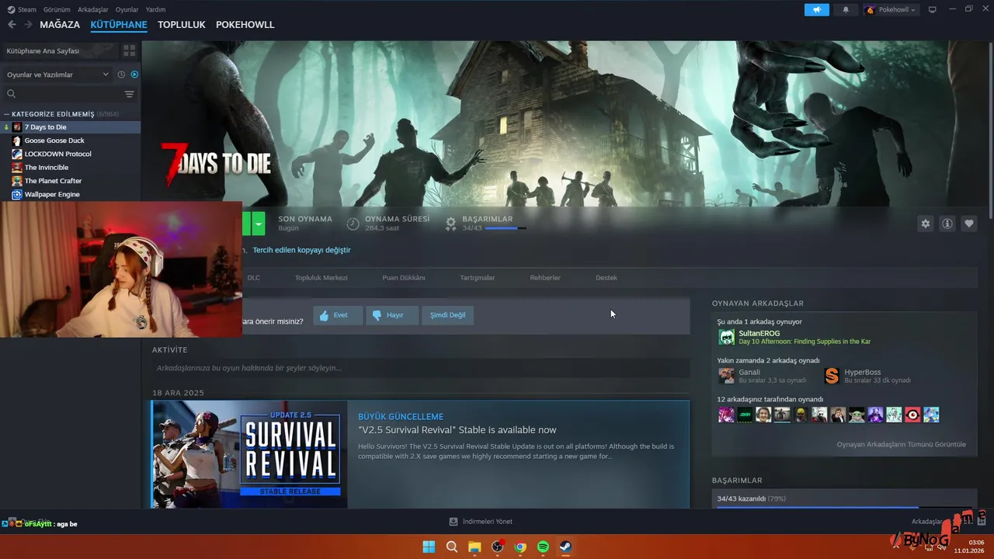Image resolution: width=994 pixels, height=559 pixels.
Task: Open the DLC tab
Action: [254, 277]
